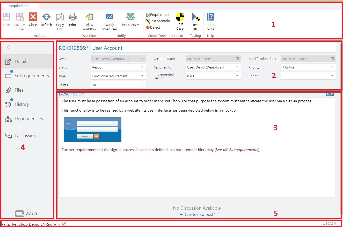
Task: Click the Refresh icon in Actions
Action: coord(46,17)
